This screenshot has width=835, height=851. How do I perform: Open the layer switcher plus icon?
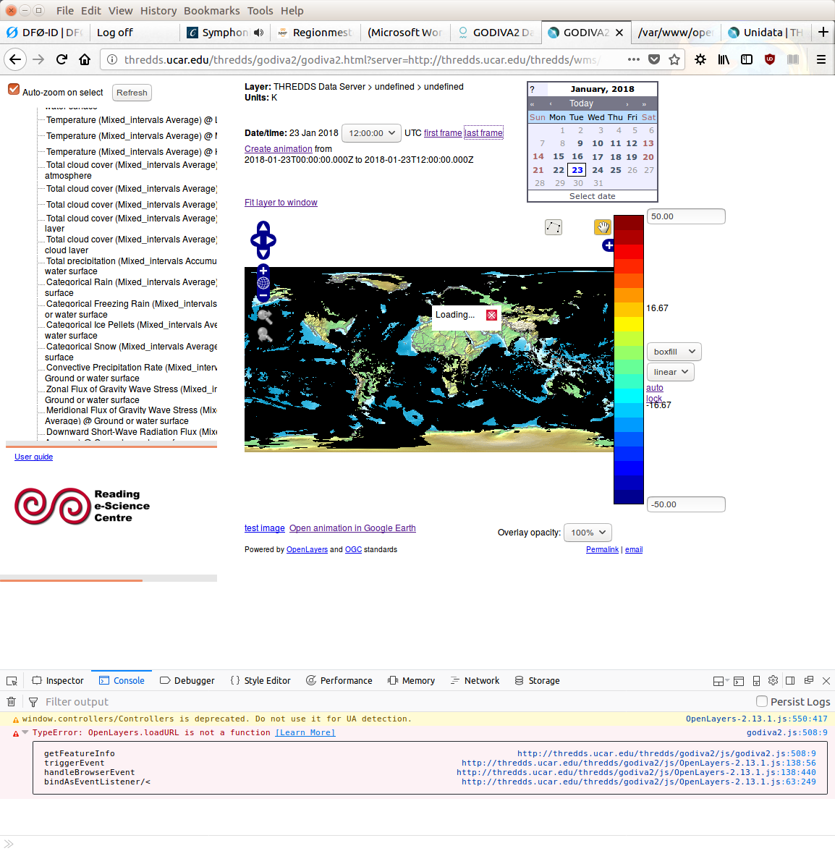point(609,245)
